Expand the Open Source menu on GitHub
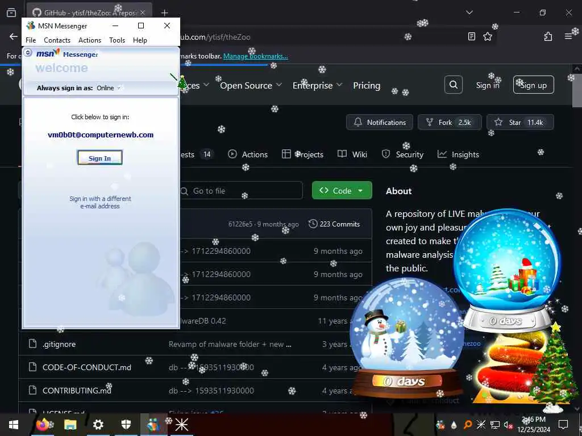The width and height of the screenshot is (582, 436). click(x=251, y=85)
